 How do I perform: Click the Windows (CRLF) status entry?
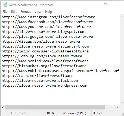click(x=74, y=113)
